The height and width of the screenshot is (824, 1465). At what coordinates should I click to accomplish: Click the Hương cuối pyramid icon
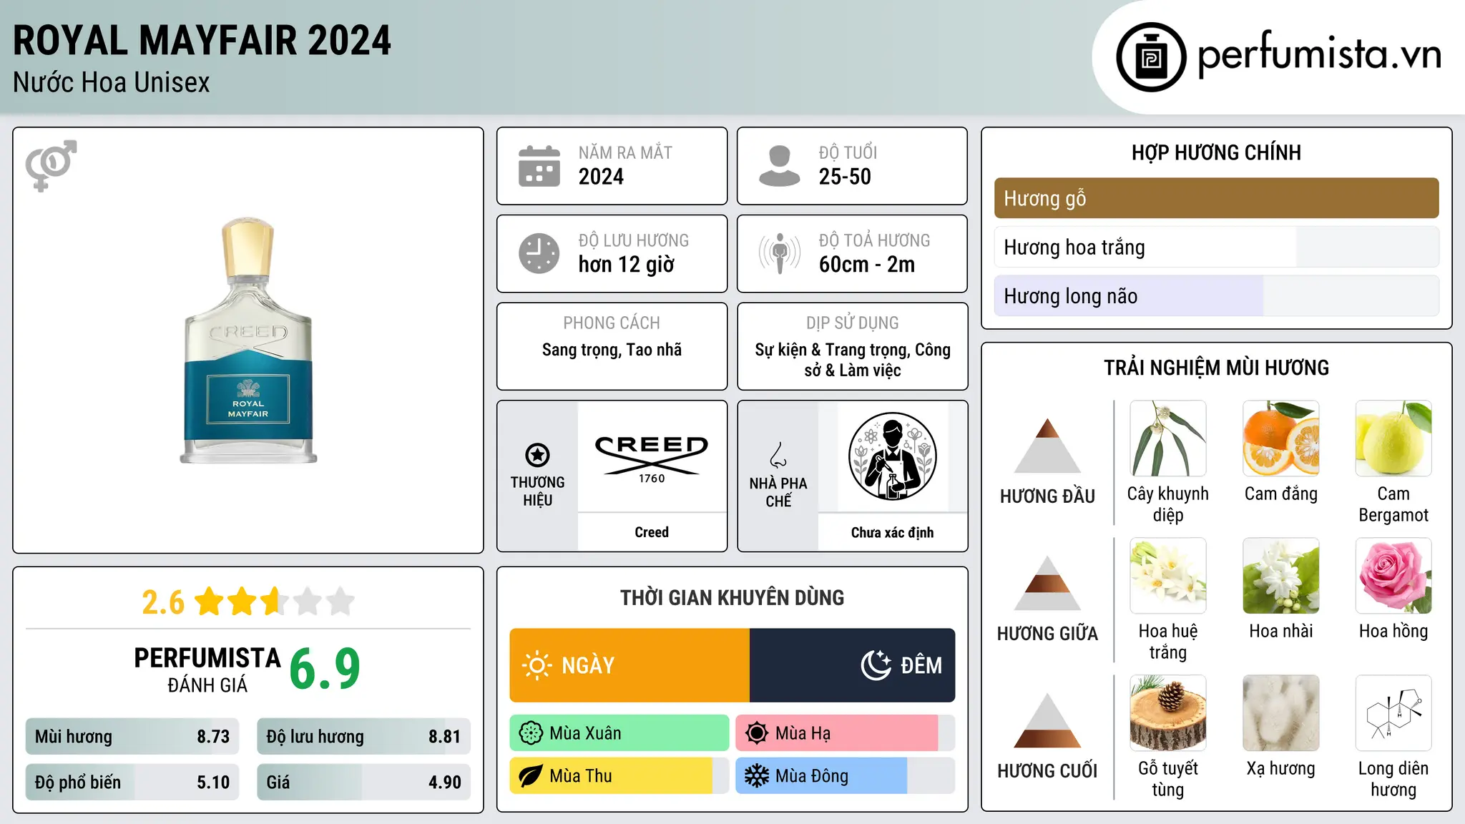click(x=1047, y=720)
